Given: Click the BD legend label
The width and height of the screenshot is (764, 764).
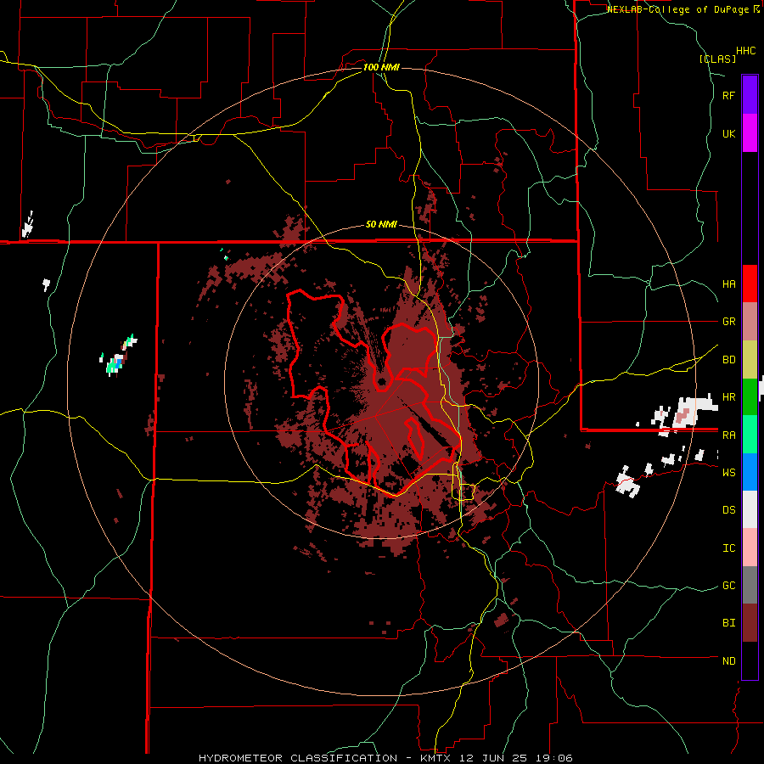Looking at the screenshot, I should 728,360.
